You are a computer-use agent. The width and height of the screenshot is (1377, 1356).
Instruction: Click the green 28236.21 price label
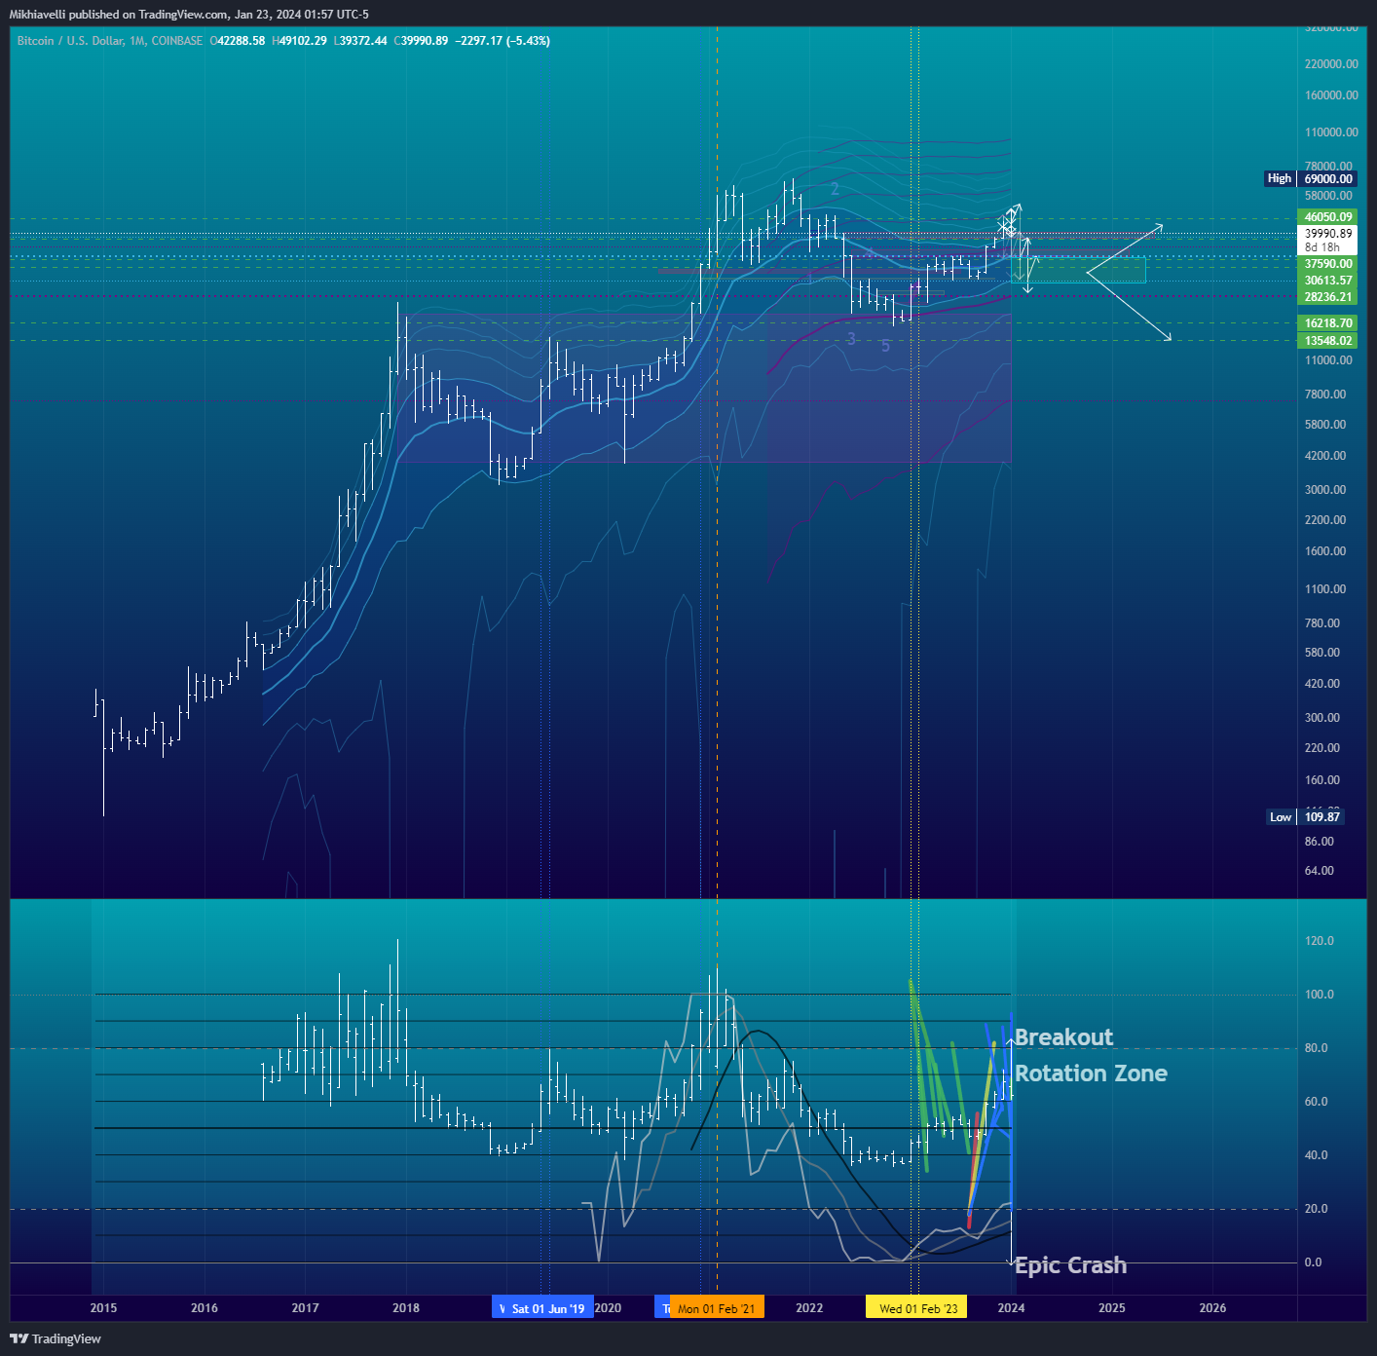point(1327,297)
